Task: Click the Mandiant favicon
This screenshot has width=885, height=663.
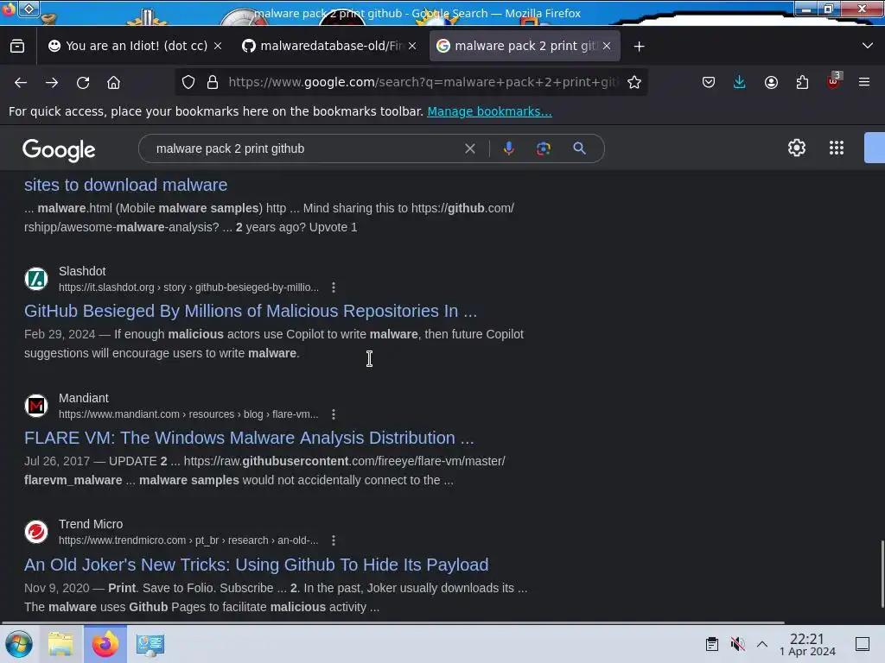Action: click(x=36, y=406)
